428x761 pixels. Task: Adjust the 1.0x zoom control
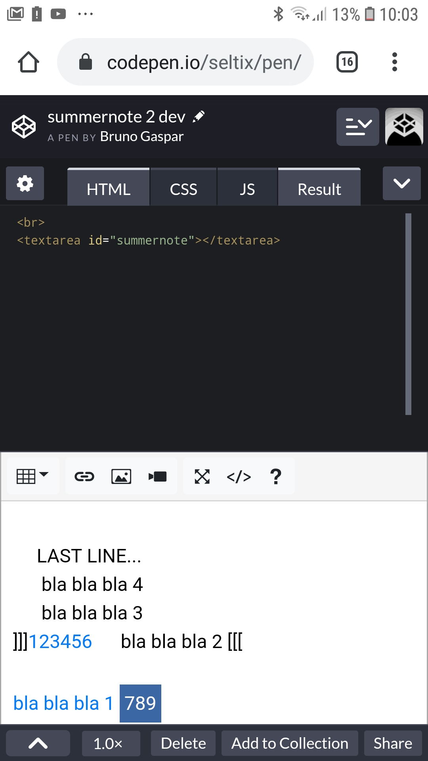click(x=111, y=743)
